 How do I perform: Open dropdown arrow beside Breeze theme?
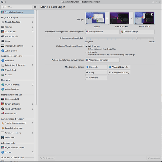[107, 18]
